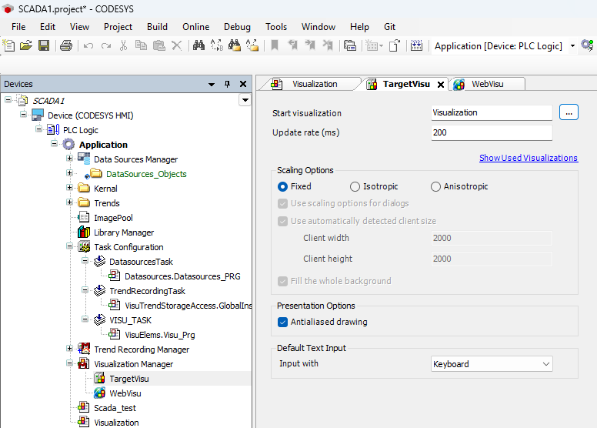Open the Online menu
597x428 pixels.
[195, 27]
